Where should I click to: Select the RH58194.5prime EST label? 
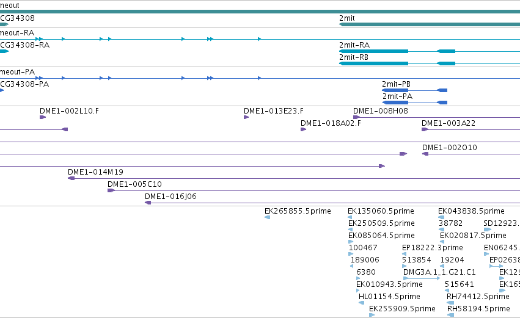[478, 309]
